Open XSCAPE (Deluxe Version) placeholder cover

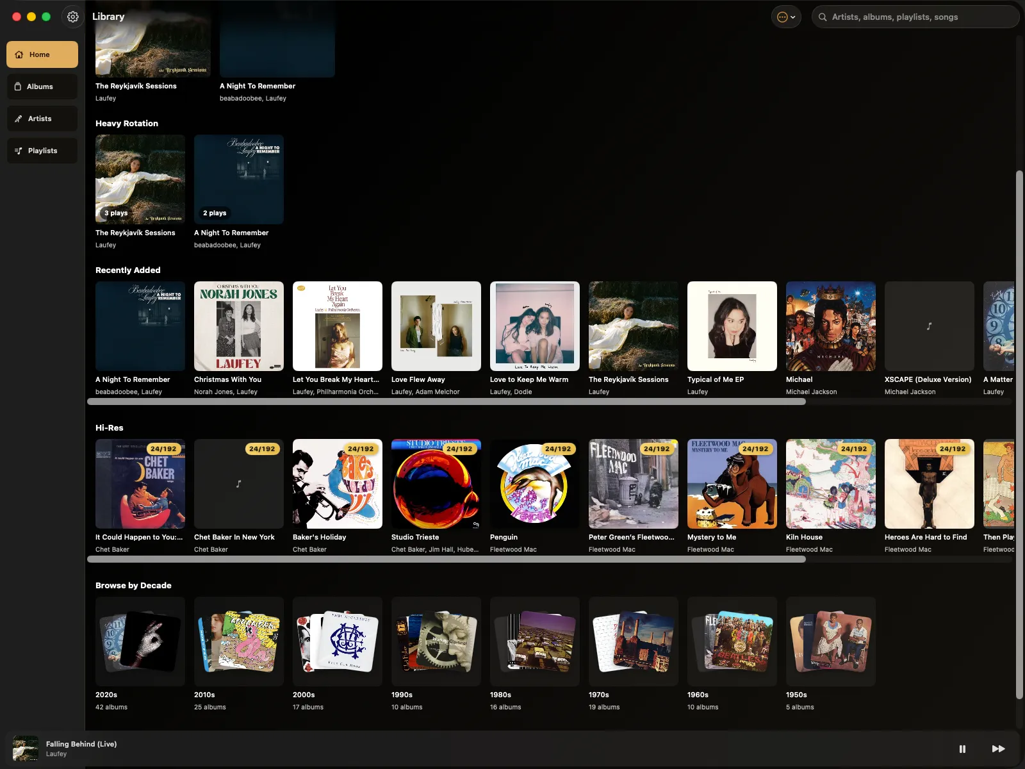(x=930, y=326)
